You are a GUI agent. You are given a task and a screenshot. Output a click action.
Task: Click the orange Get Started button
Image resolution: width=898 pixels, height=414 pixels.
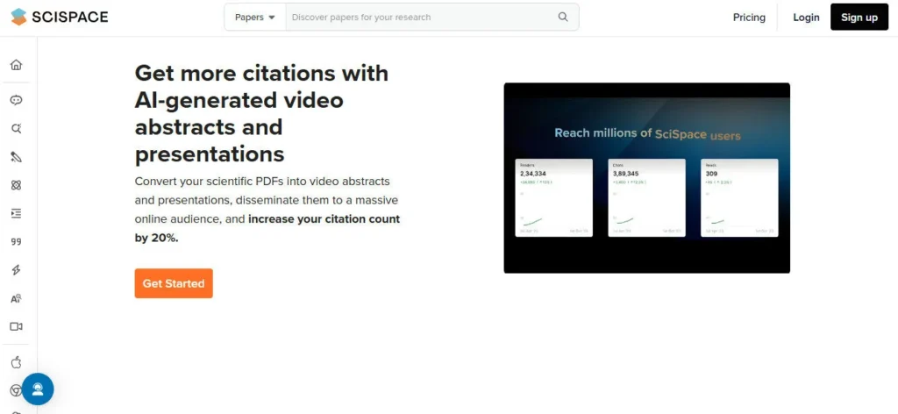174,283
